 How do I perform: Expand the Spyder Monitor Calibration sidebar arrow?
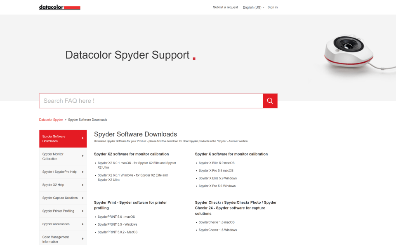83,156
